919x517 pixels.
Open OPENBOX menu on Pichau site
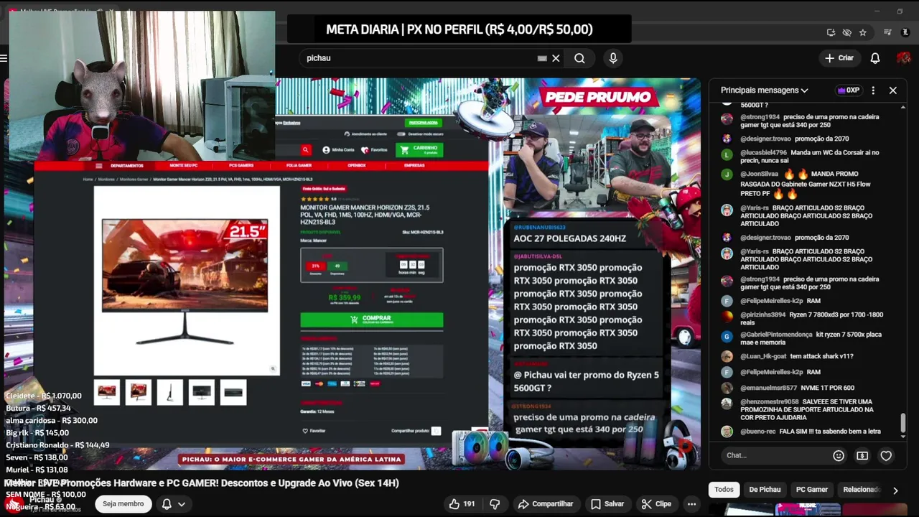tap(357, 165)
